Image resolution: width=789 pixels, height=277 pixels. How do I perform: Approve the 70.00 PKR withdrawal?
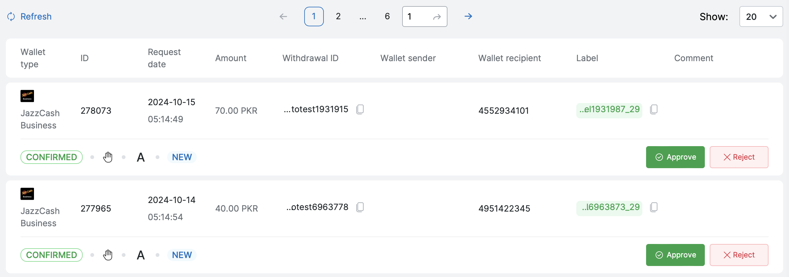[675, 157]
